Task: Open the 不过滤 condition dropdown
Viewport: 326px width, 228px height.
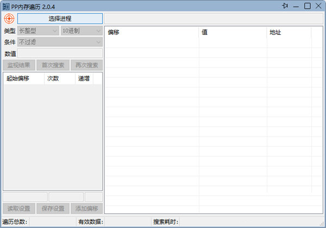Action: click(x=60, y=42)
